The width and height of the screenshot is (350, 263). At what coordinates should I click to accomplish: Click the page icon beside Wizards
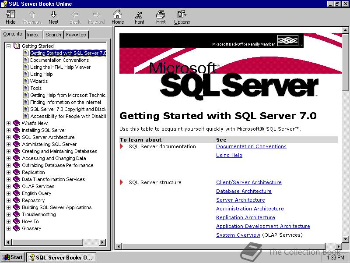(26, 81)
